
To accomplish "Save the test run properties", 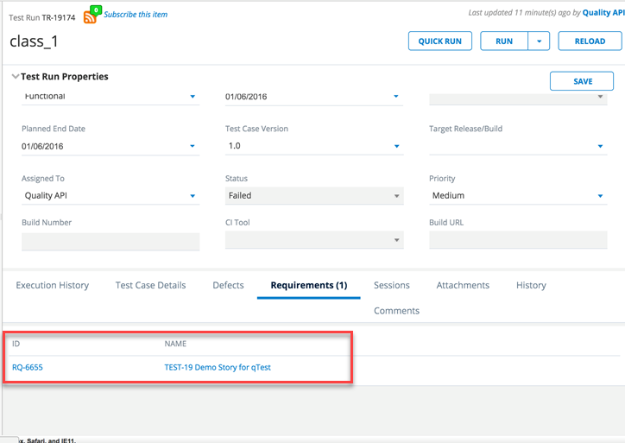I will 582,81.
